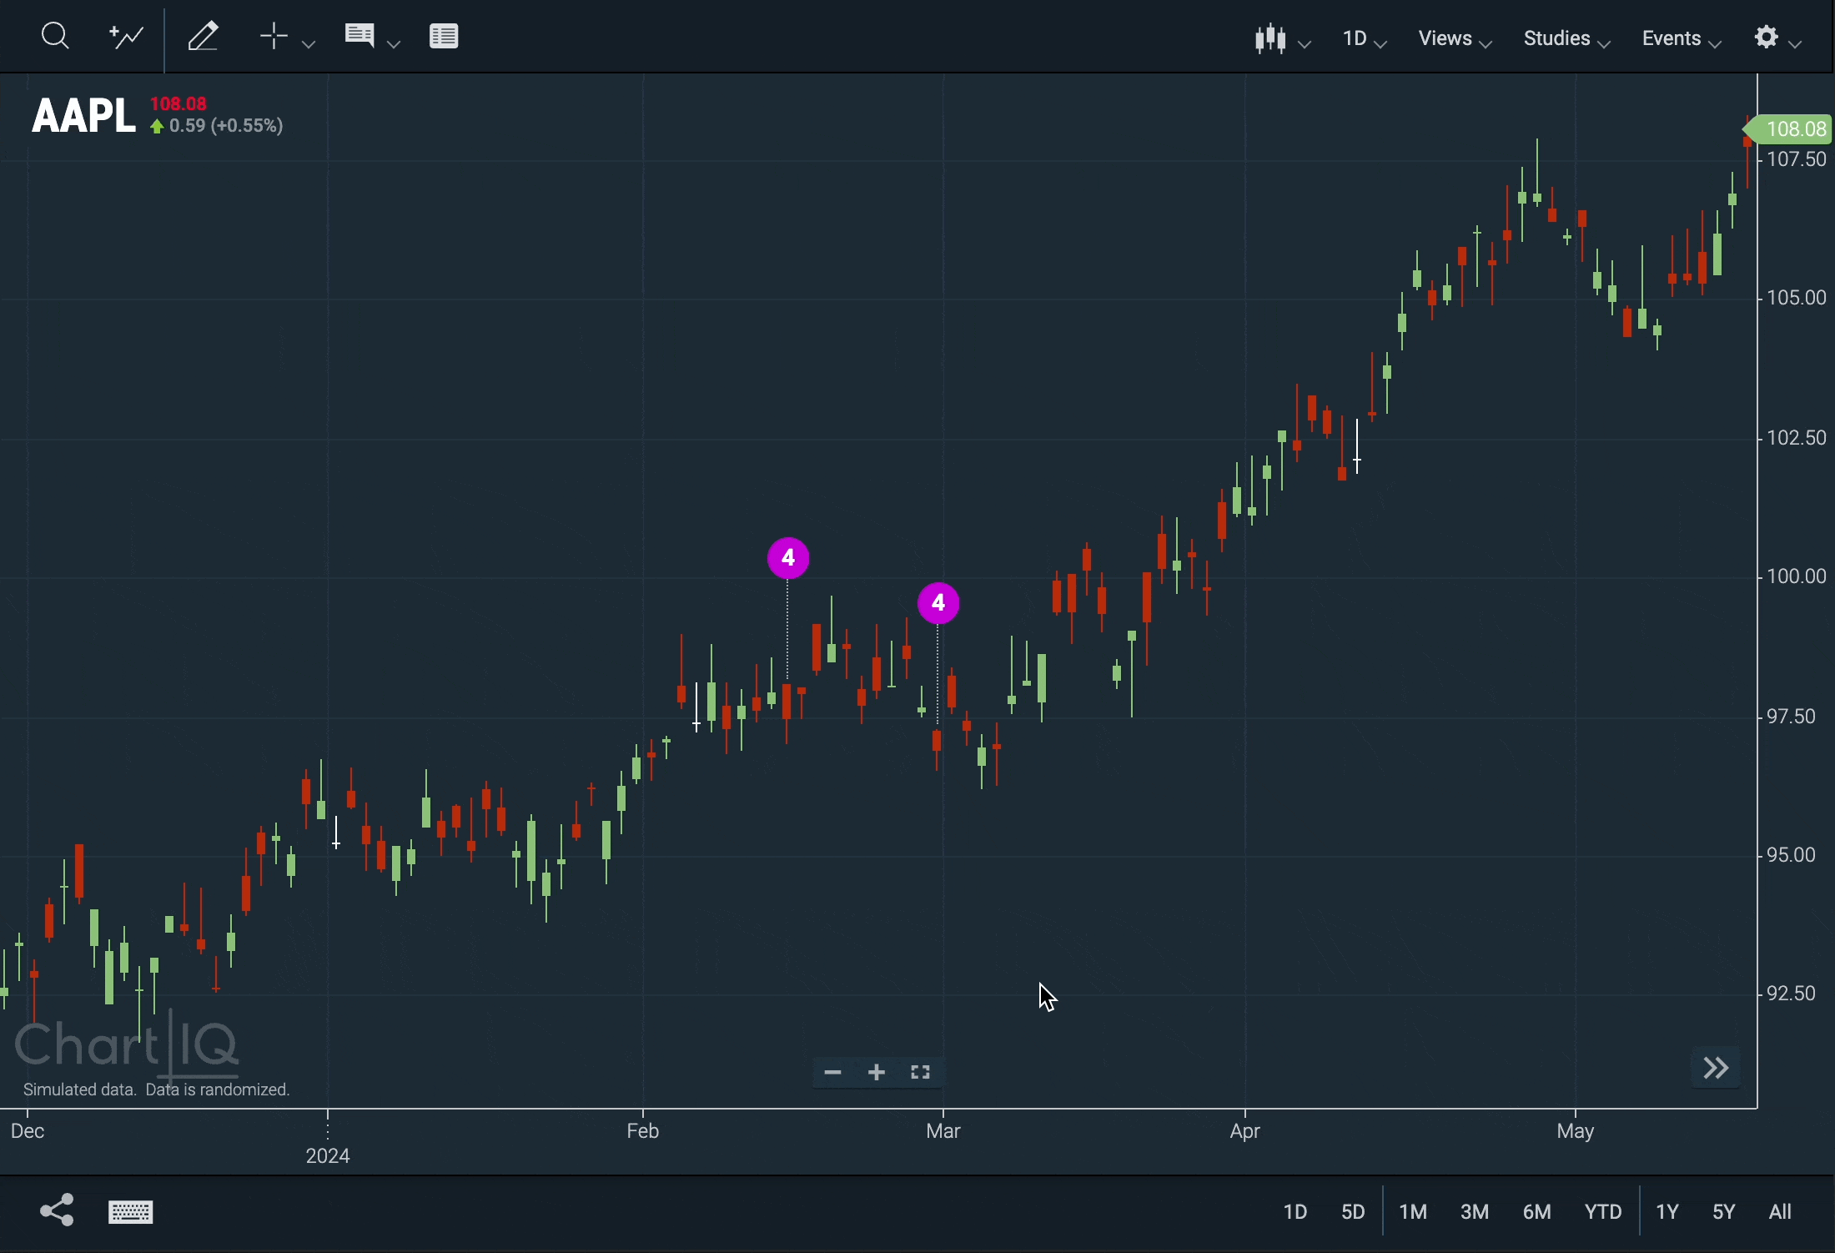Enter full screen chart mode
This screenshot has width=1835, height=1253.
click(921, 1073)
